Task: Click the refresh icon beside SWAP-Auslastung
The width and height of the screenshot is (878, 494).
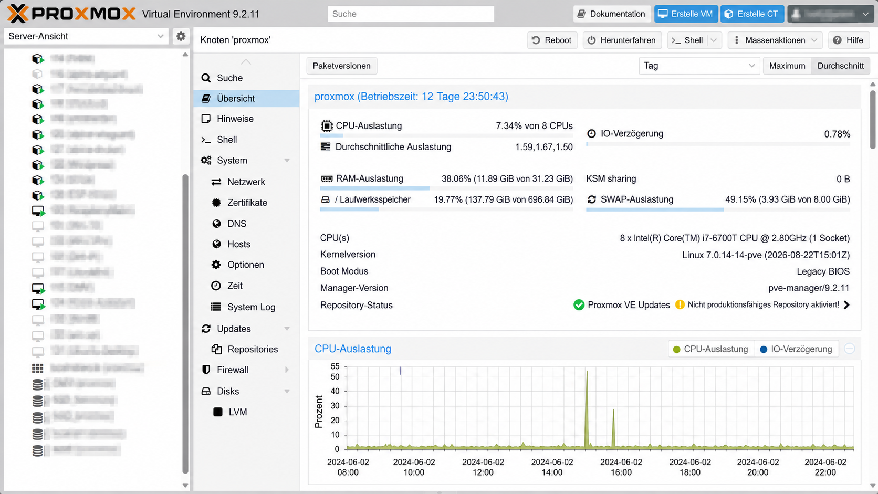Action: point(592,199)
